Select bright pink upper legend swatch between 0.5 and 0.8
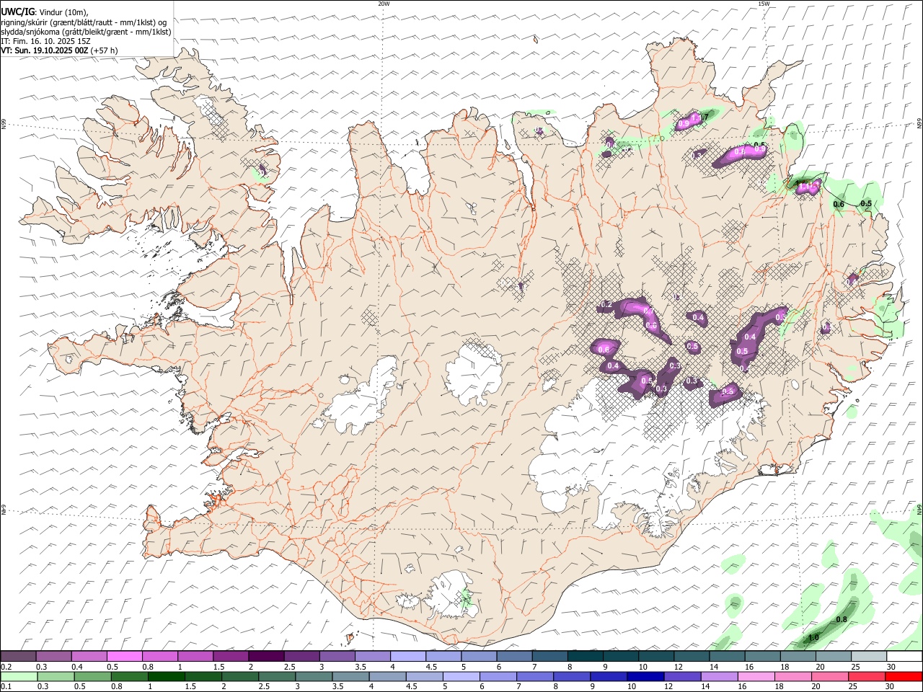 coord(125,656)
